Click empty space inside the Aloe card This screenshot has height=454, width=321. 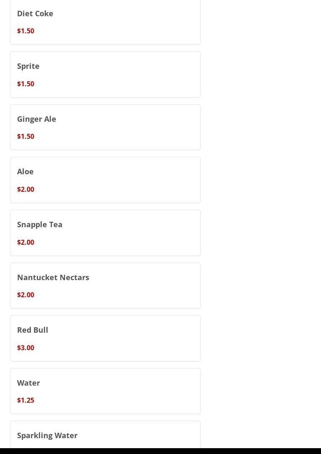point(130,180)
